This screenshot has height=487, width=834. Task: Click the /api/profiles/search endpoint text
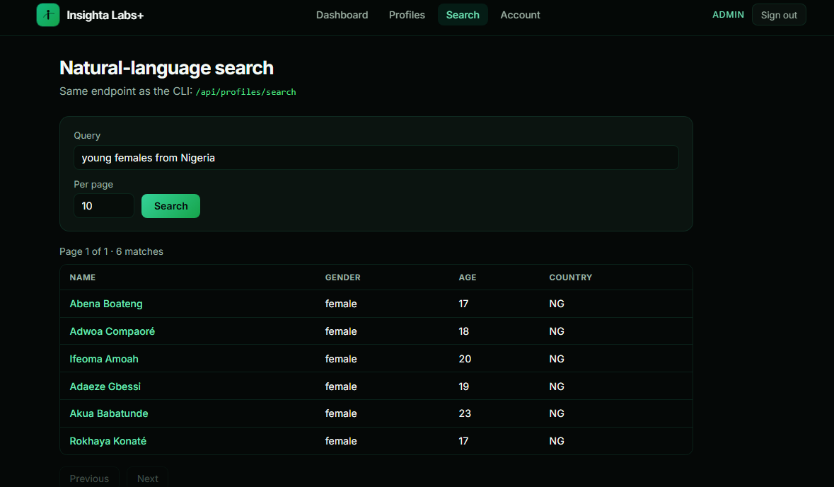245,92
